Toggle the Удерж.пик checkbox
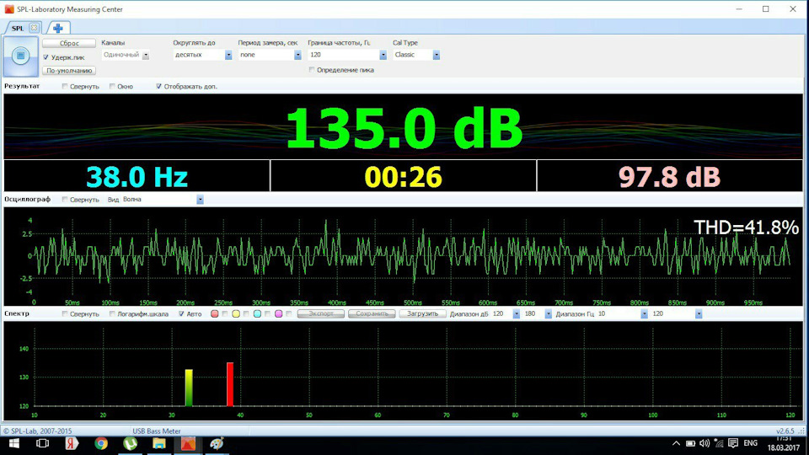 (x=46, y=56)
